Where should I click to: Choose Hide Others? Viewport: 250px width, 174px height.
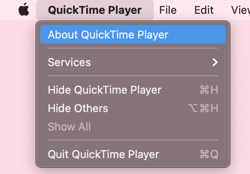(133, 108)
